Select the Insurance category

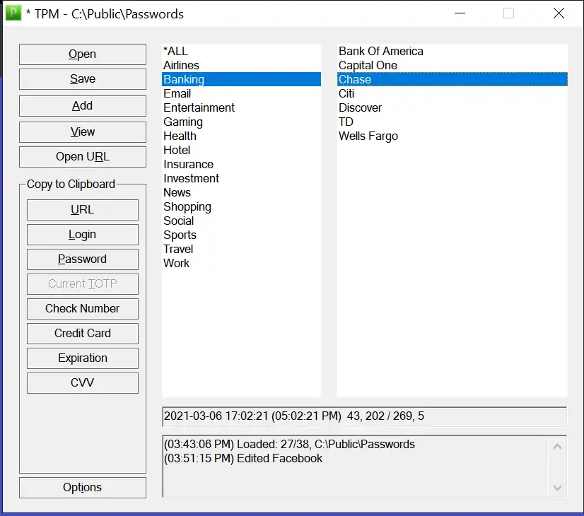pos(241,164)
